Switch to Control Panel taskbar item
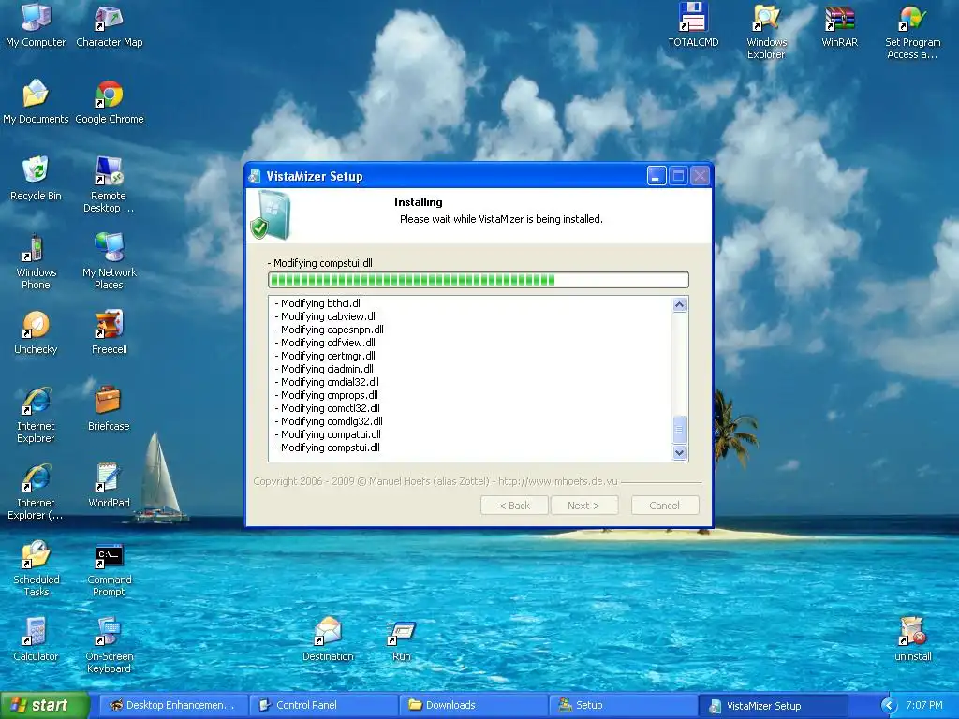This screenshot has width=959, height=719. coord(323,705)
